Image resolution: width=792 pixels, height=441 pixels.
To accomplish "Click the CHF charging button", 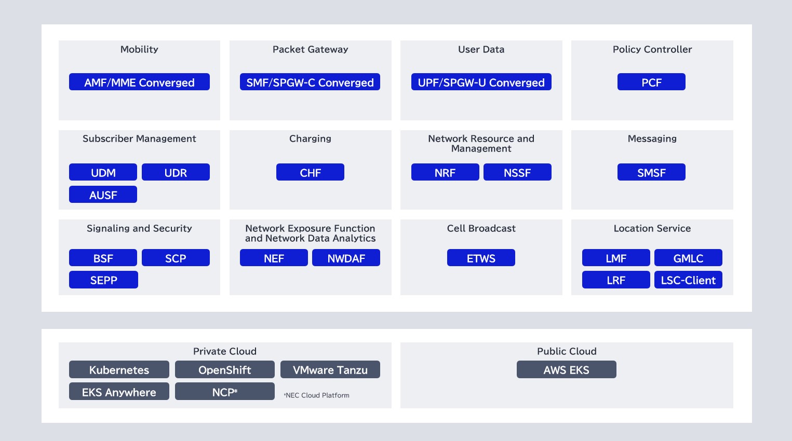I will click(310, 172).
